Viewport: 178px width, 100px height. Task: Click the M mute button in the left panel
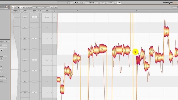tap(1, 59)
